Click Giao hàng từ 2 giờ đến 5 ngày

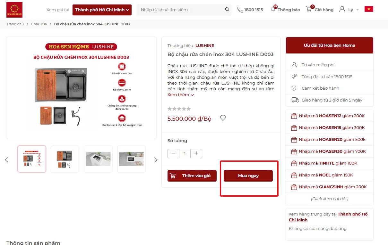coord(332,100)
